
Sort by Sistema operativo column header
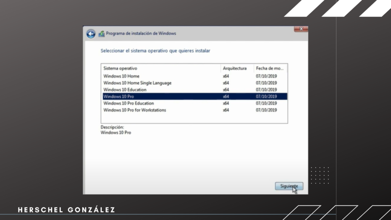pos(161,68)
